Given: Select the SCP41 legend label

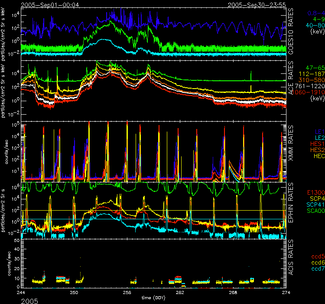Looking at the screenshot, I should (312, 204).
